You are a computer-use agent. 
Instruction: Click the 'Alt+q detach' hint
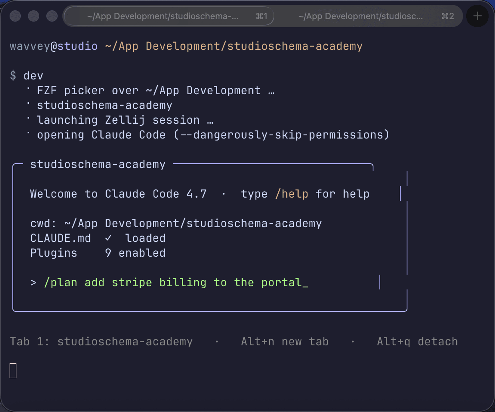coord(417,342)
